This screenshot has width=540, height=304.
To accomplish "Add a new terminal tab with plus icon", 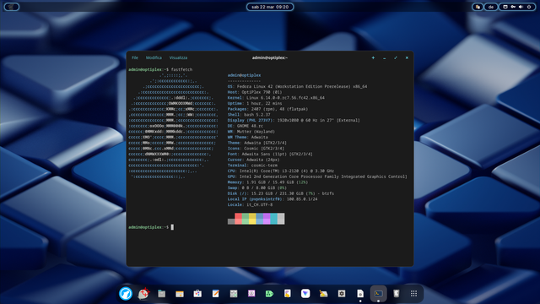I will (x=373, y=58).
